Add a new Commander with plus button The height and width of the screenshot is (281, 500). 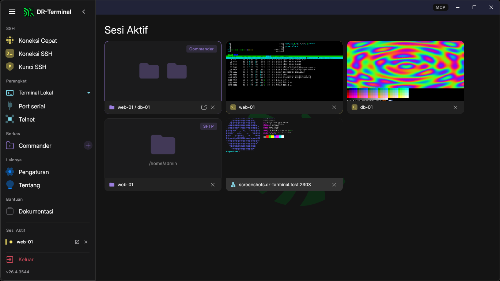click(x=88, y=145)
